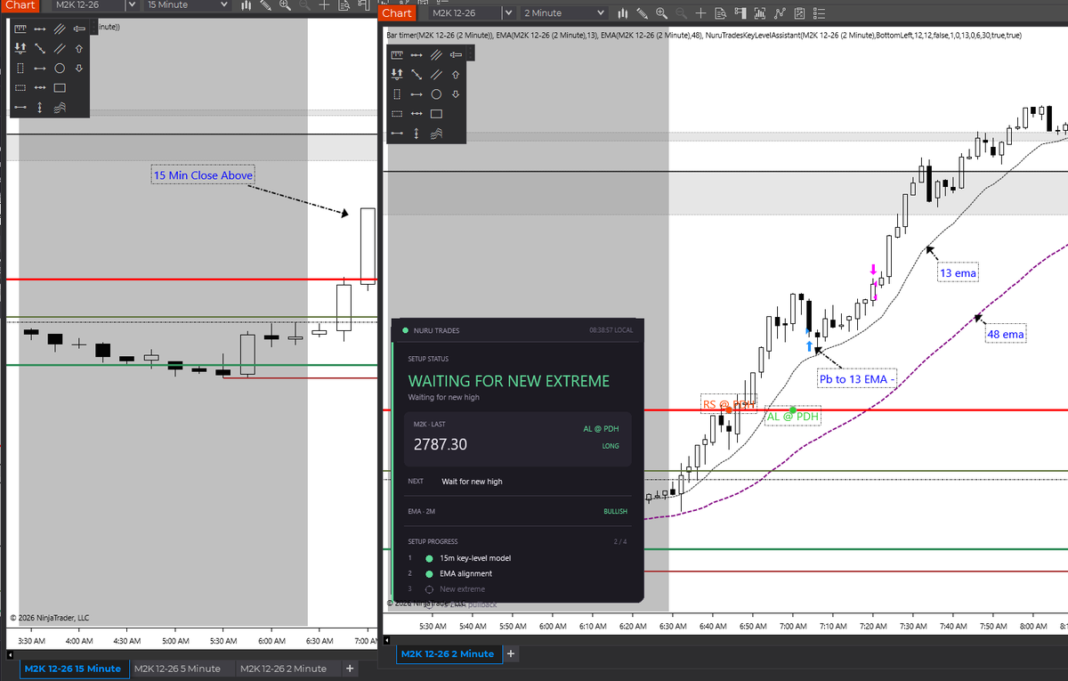Select arrow up tool in 15 Minute chart palette
This screenshot has height=681, width=1068.
[79, 48]
